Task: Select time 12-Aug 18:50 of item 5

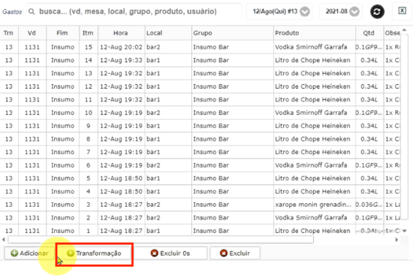Action: (x=121, y=178)
